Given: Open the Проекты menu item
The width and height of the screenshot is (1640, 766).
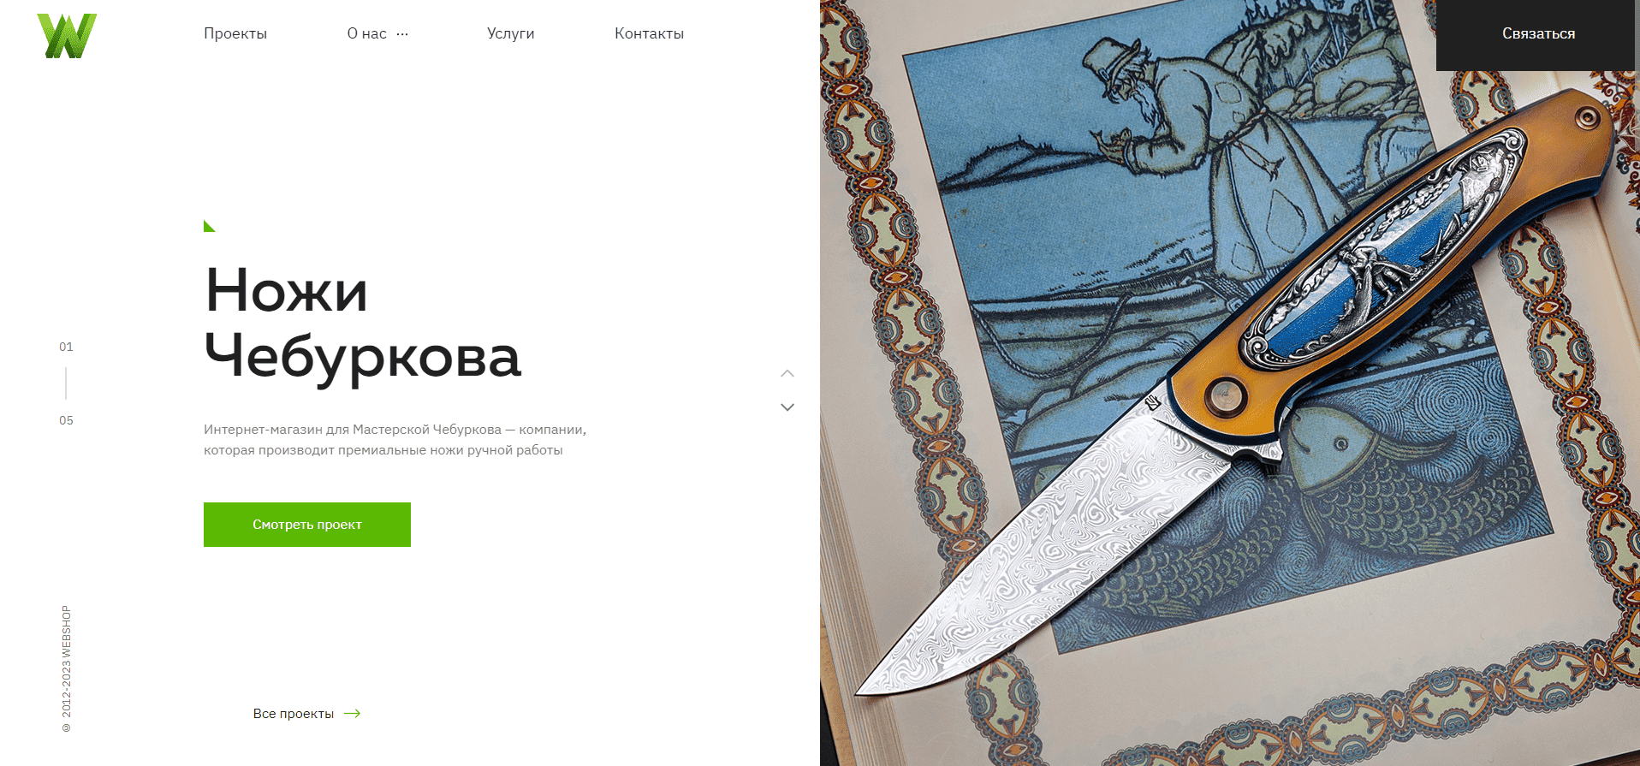Looking at the screenshot, I should click(x=235, y=33).
